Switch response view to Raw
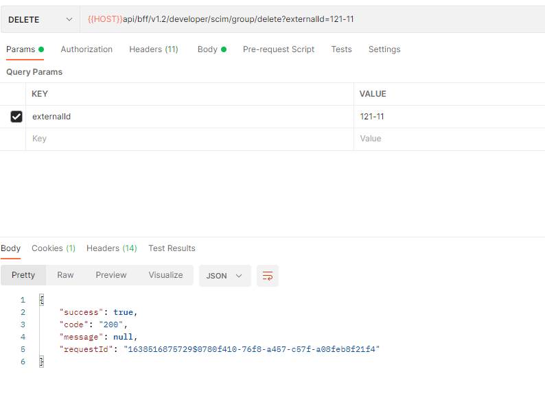The width and height of the screenshot is (545, 413). tap(65, 275)
